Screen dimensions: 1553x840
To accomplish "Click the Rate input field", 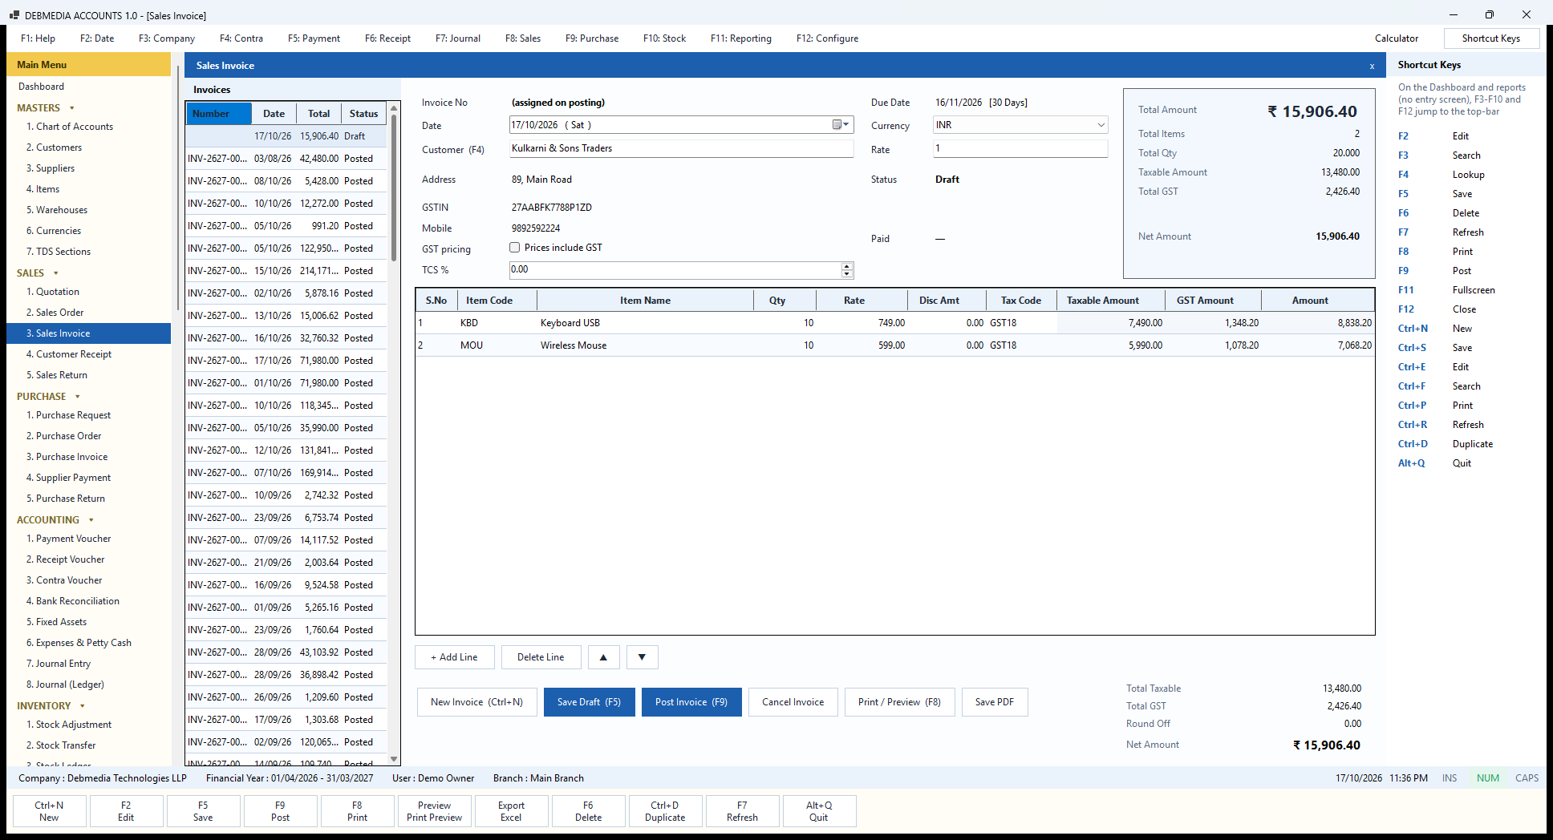I will tap(1020, 148).
